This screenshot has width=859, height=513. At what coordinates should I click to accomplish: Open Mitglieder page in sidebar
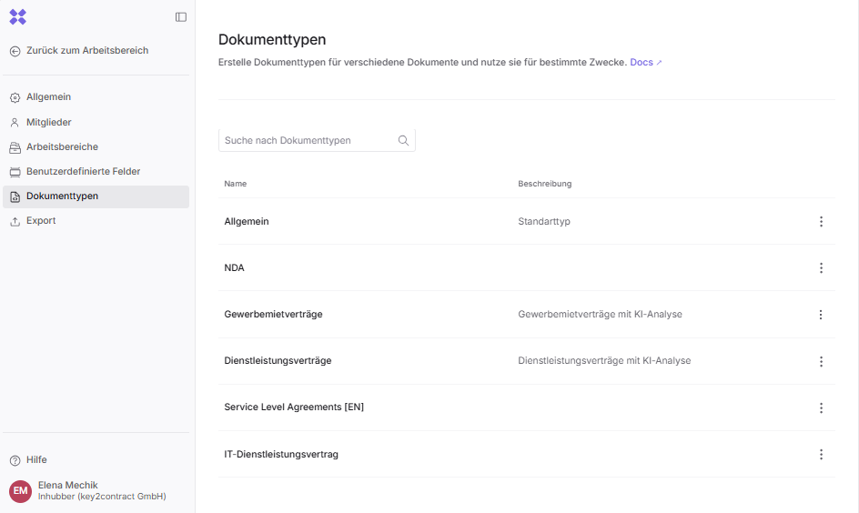tap(48, 122)
